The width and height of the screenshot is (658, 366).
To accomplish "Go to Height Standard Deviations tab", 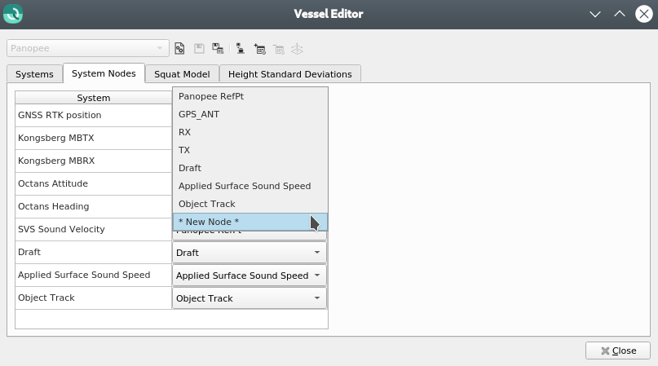I will 290,74.
